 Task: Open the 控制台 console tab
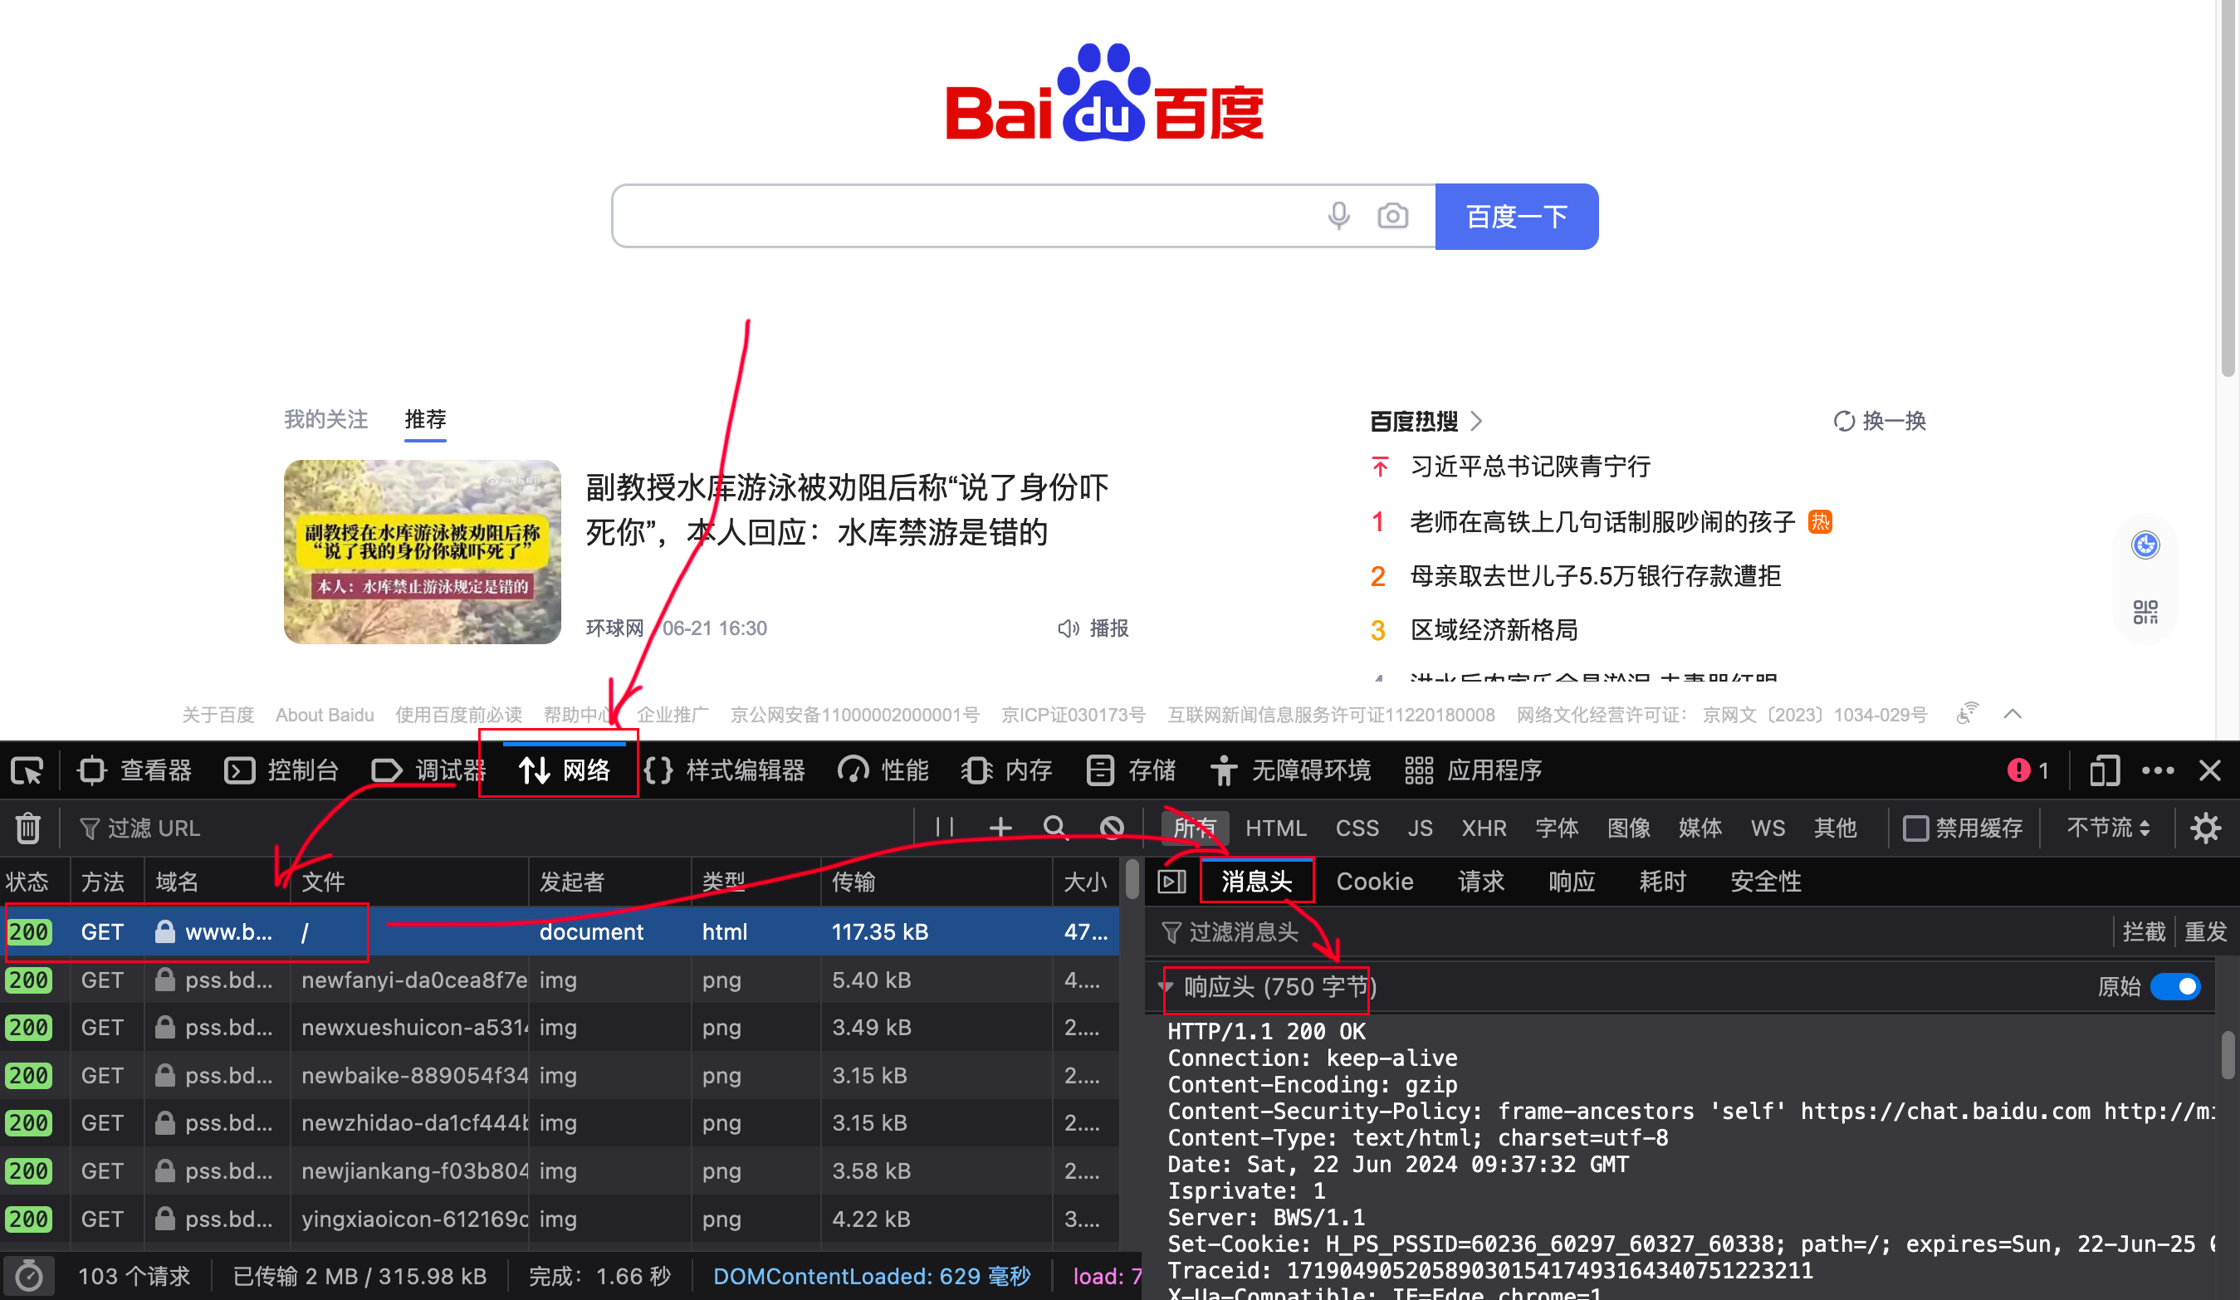pyautogui.click(x=281, y=770)
